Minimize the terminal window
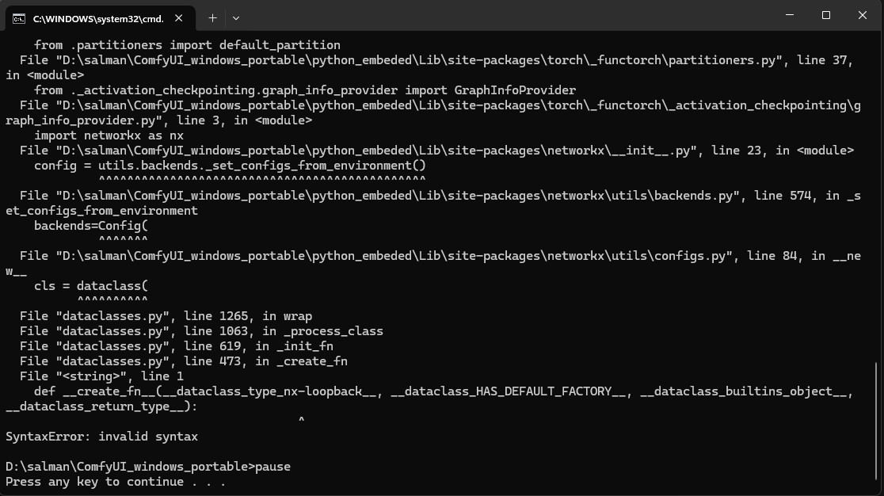The width and height of the screenshot is (884, 496). tap(790, 16)
